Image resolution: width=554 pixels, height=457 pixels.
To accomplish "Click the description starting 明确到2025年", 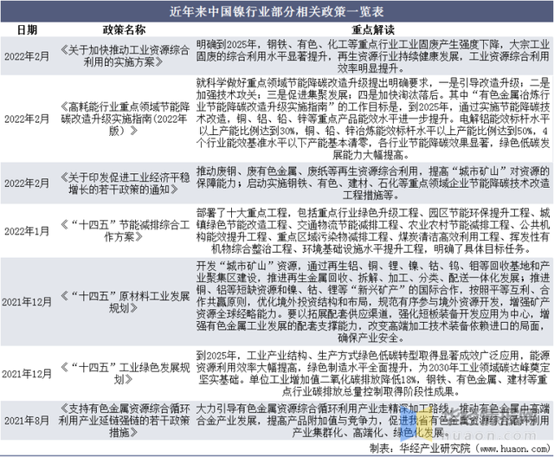I will click(x=373, y=56).
